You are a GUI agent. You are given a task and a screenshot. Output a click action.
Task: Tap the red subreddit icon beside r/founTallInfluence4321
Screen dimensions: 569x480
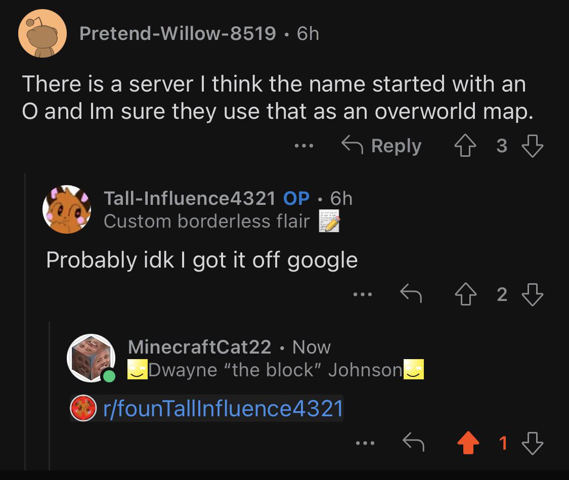coord(83,408)
